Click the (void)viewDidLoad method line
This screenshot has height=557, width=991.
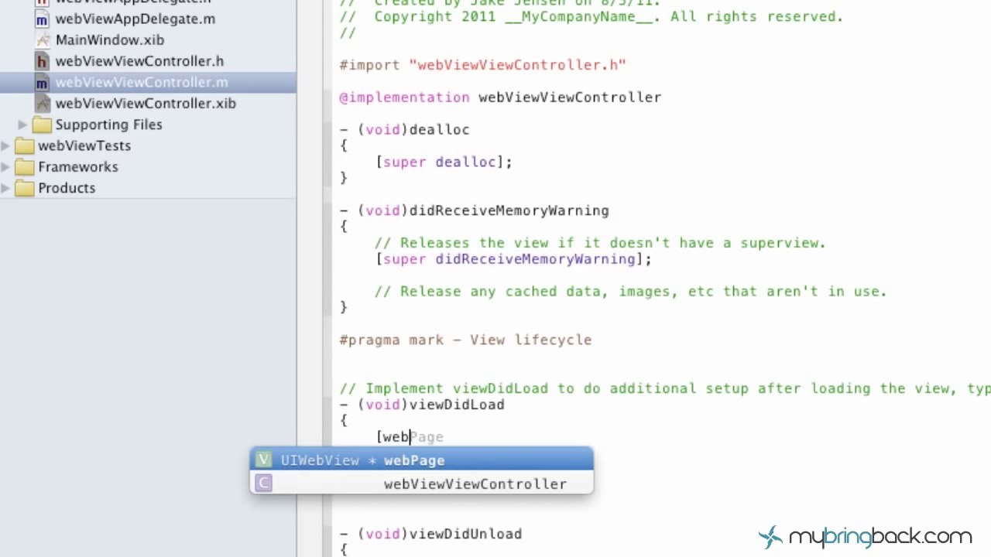point(422,405)
